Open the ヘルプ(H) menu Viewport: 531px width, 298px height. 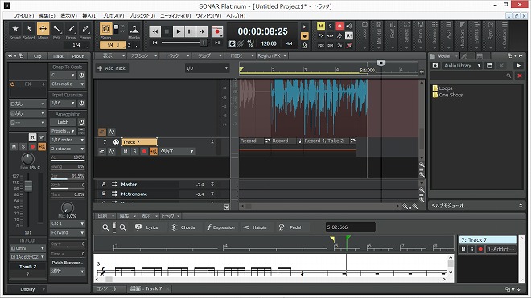click(236, 15)
